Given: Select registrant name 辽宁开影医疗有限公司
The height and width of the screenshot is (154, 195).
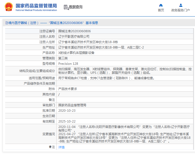Looking at the screenshot, I should [74, 37].
